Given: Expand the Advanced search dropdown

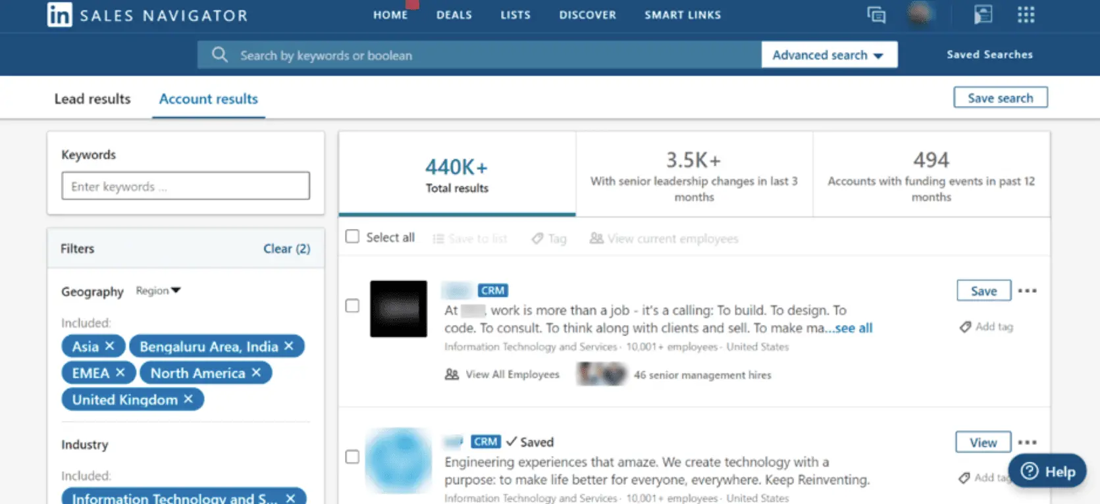Looking at the screenshot, I should (829, 55).
